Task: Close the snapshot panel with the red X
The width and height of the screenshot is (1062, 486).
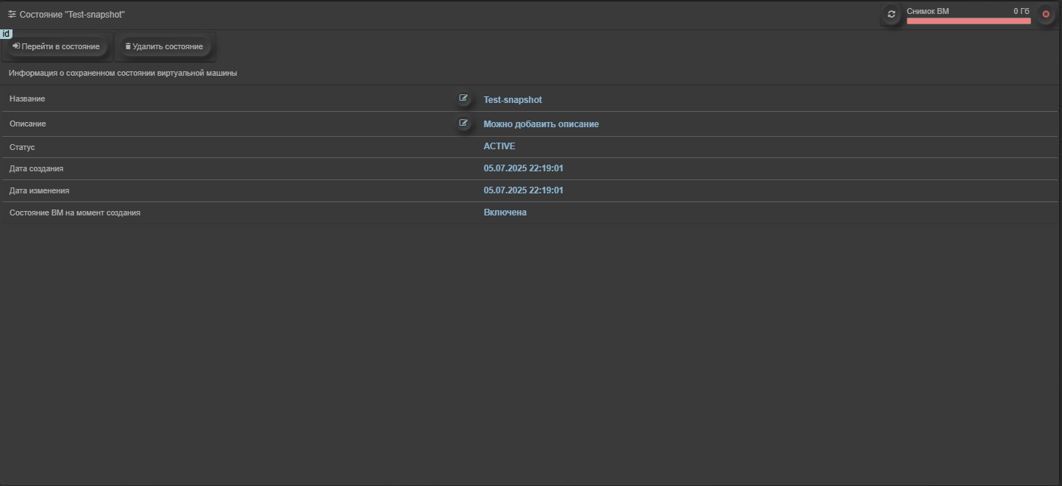Action: coord(1046,14)
